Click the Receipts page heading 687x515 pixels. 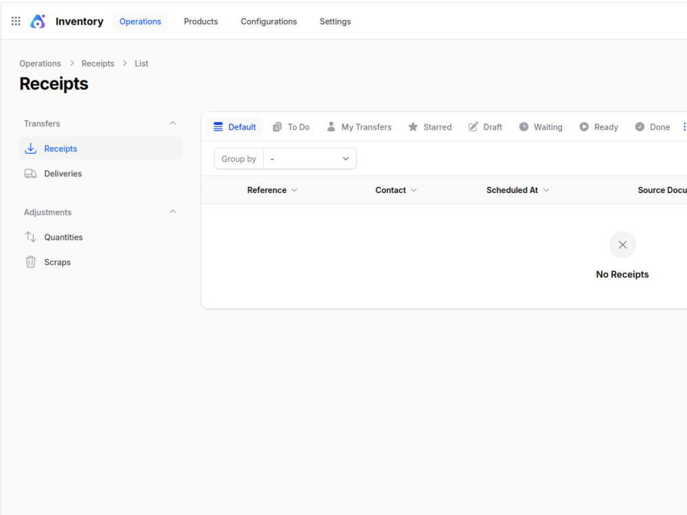[54, 84]
